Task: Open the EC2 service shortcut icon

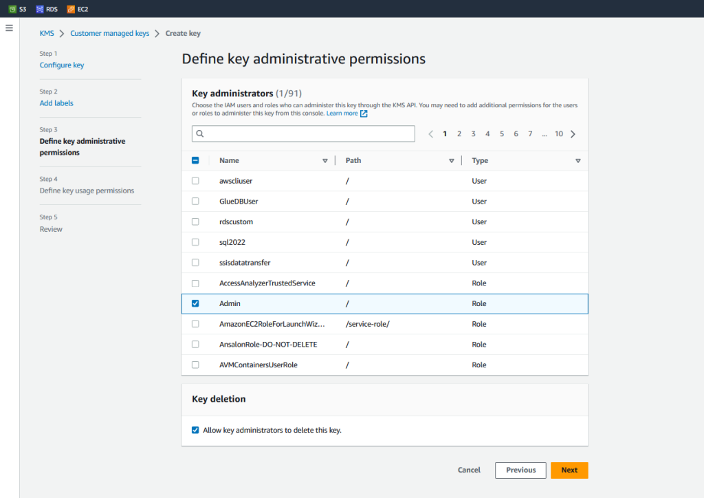Action: pyautogui.click(x=71, y=9)
